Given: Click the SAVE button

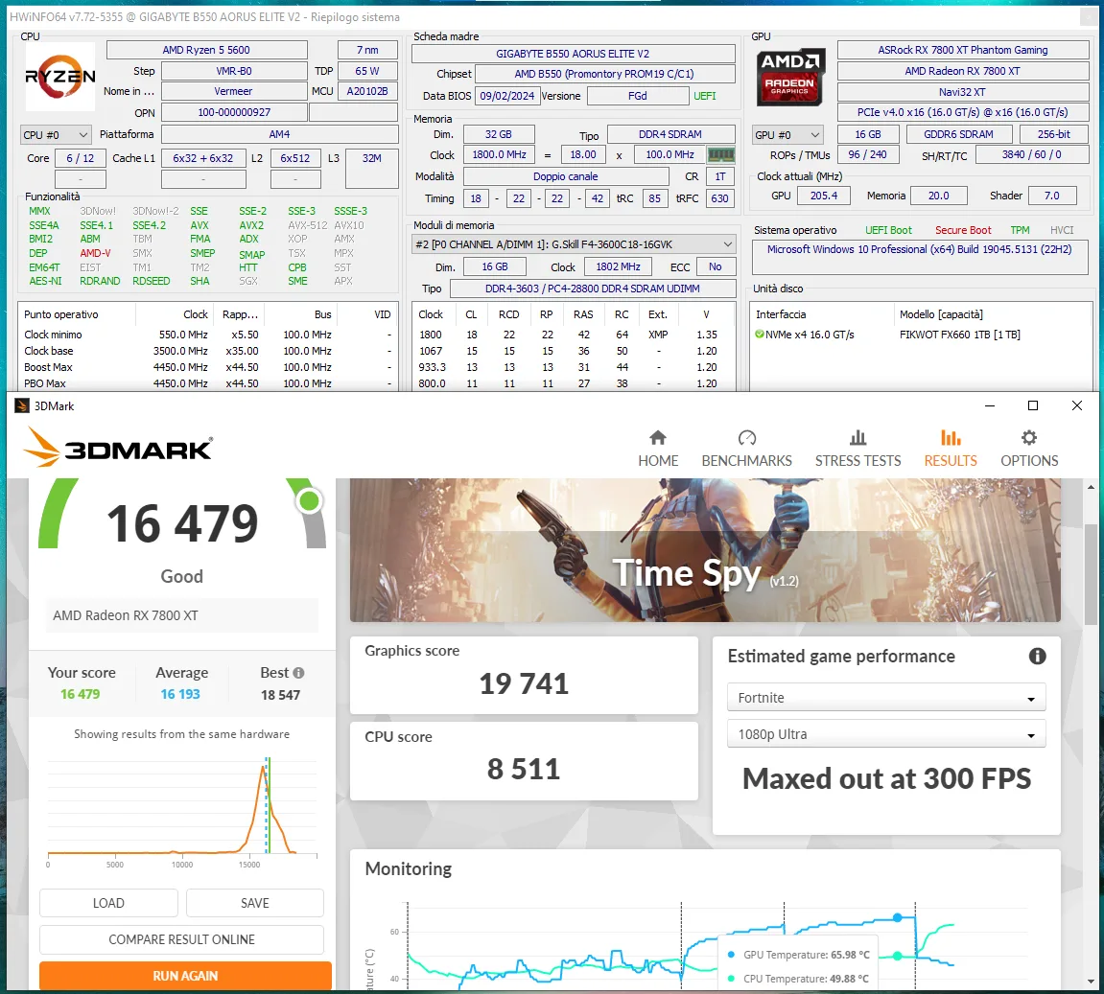Looking at the screenshot, I should [x=255, y=903].
